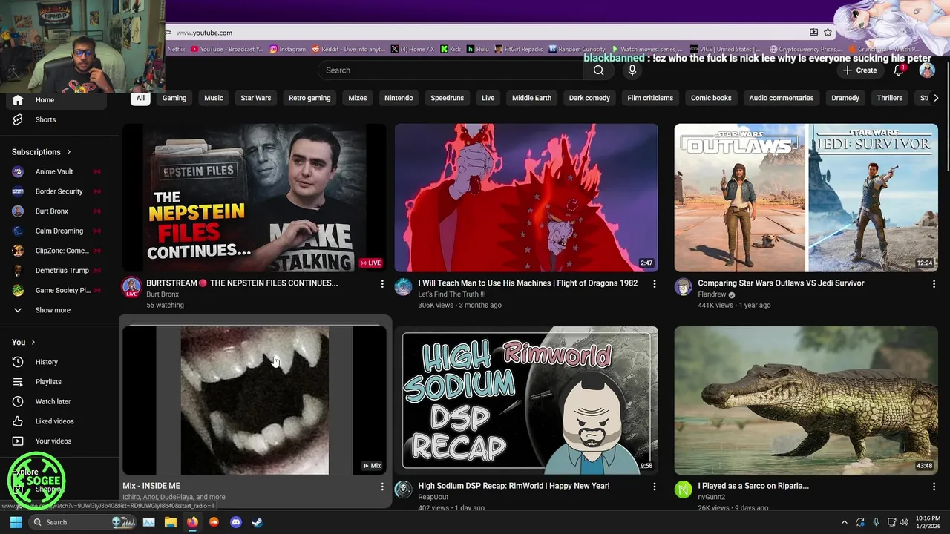Click the search magnifier button

tap(598, 70)
